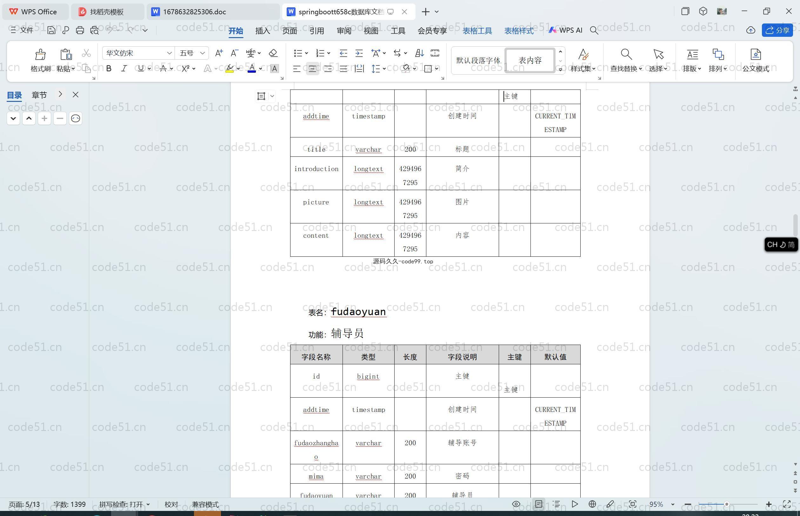The width and height of the screenshot is (800, 516).
Task: Click the web layout globe icon
Action: coord(592,504)
